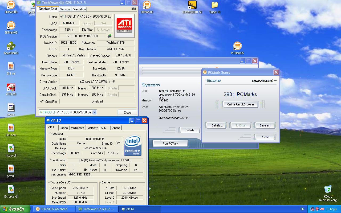Switch to the Sensors tab in GPU-Z
Image resolution: width=341 pixels, height=213 pixels.
click(65, 9)
